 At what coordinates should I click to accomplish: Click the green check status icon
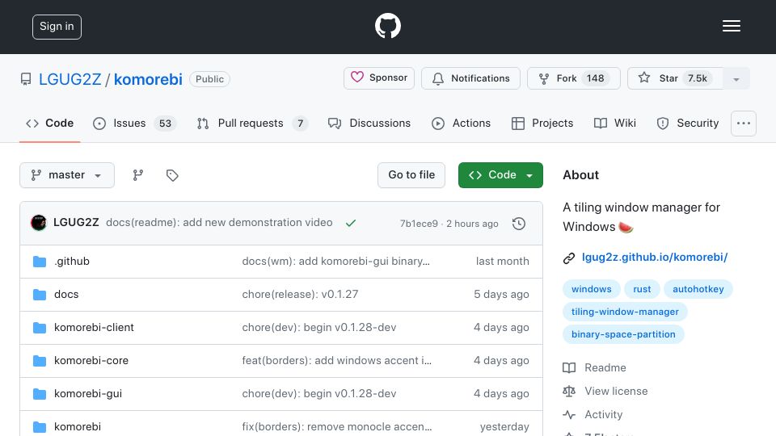[351, 224]
